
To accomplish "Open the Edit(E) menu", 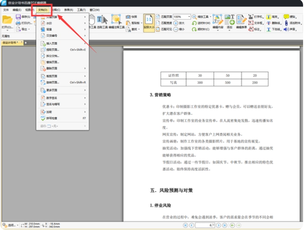I will pos(17,10).
